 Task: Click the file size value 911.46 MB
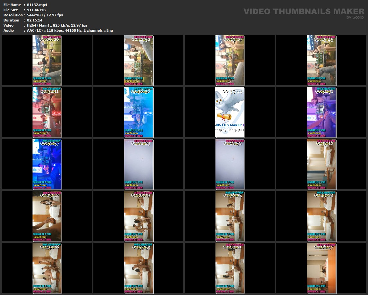click(36, 10)
